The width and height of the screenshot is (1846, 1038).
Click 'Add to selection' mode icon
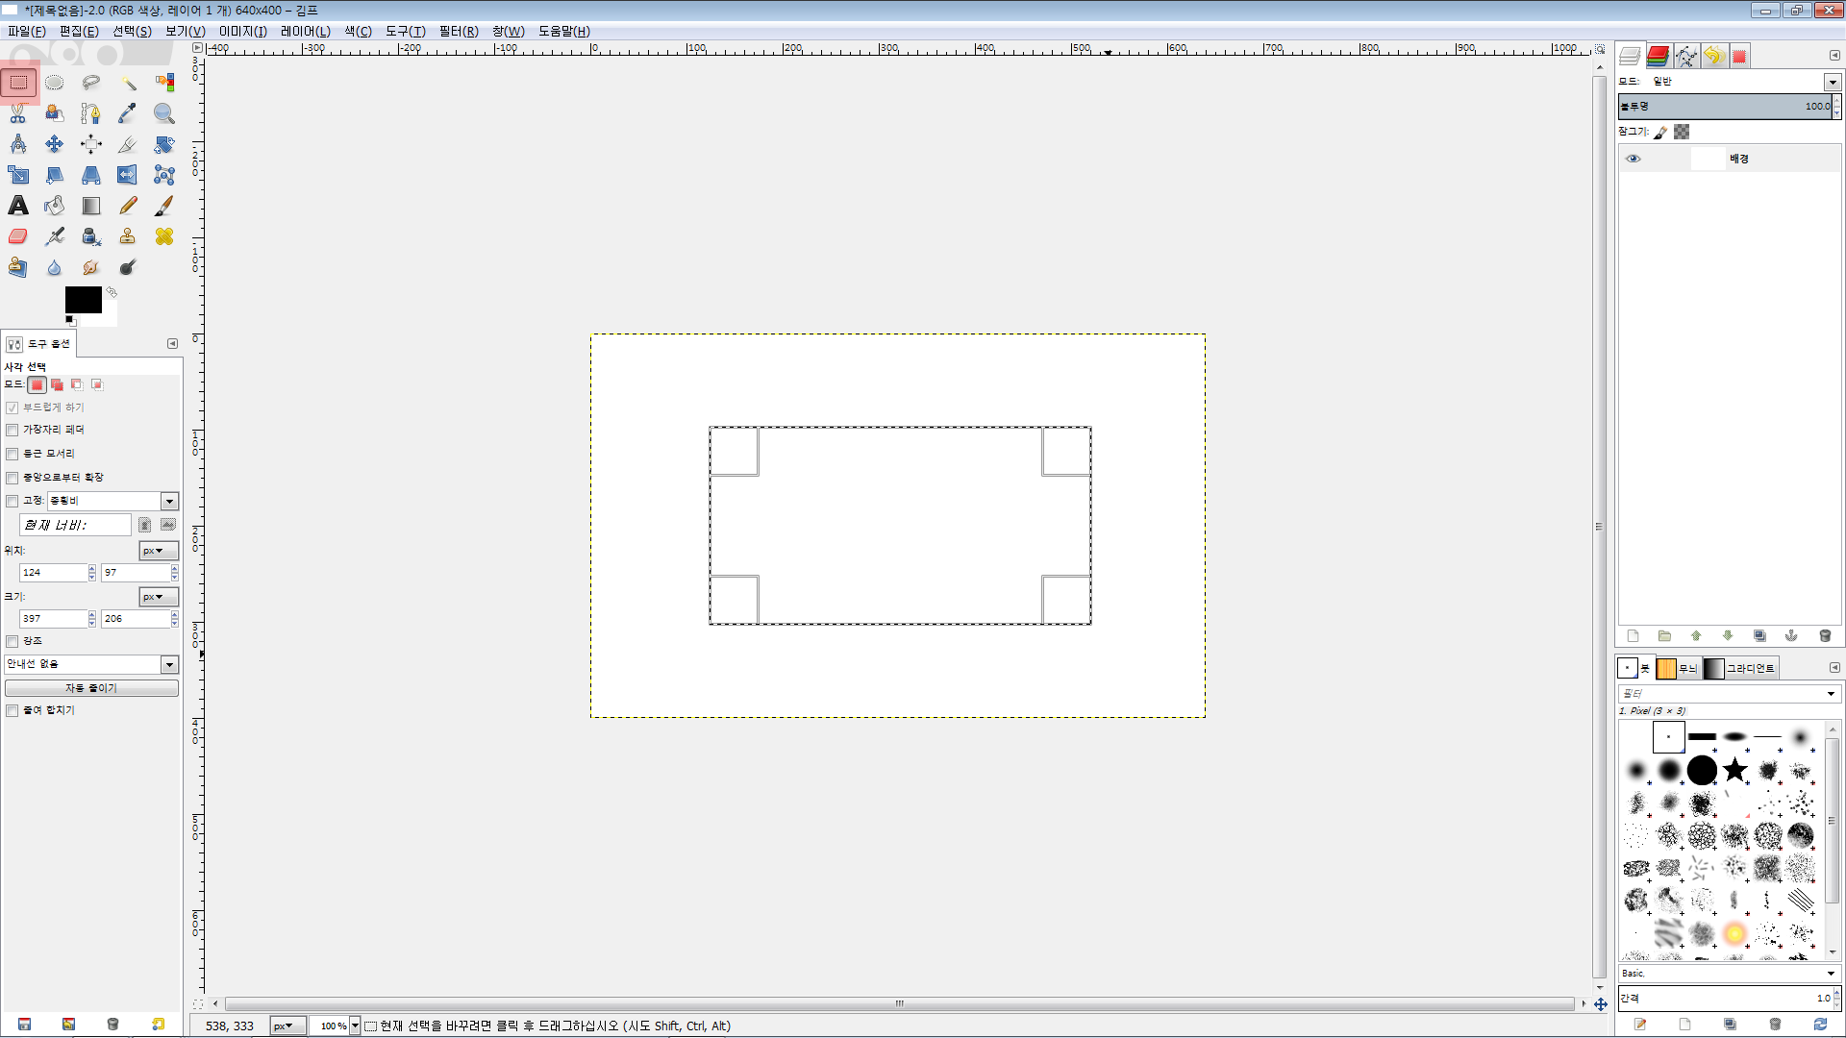click(x=57, y=385)
